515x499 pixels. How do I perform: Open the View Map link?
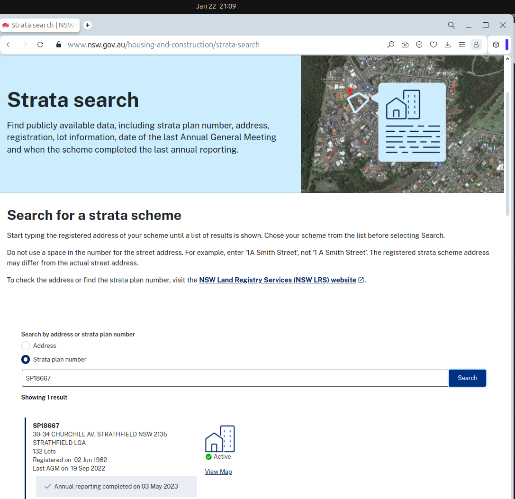click(x=218, y=472)
